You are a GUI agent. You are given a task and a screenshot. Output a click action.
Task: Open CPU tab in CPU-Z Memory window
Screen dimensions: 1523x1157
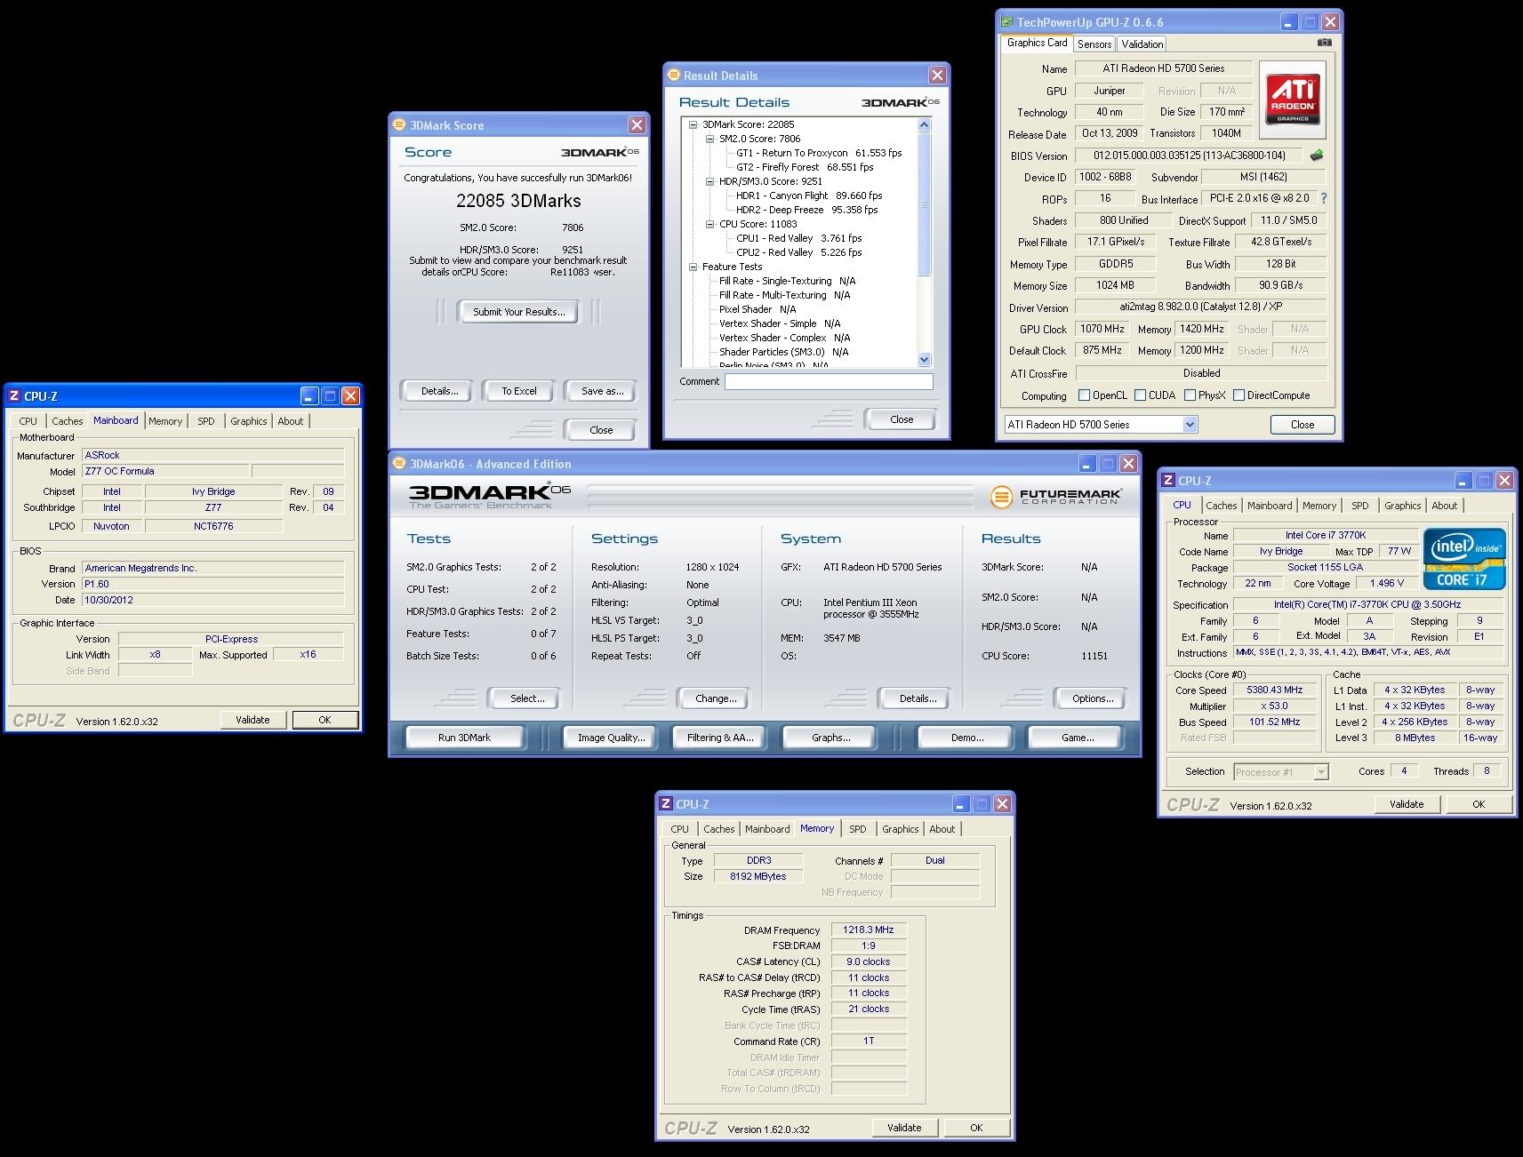pos(680,829)
